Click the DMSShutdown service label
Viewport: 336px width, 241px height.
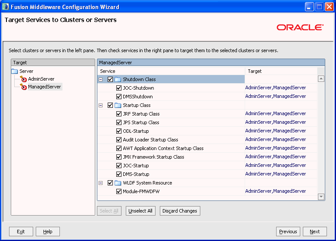point(138,97)
